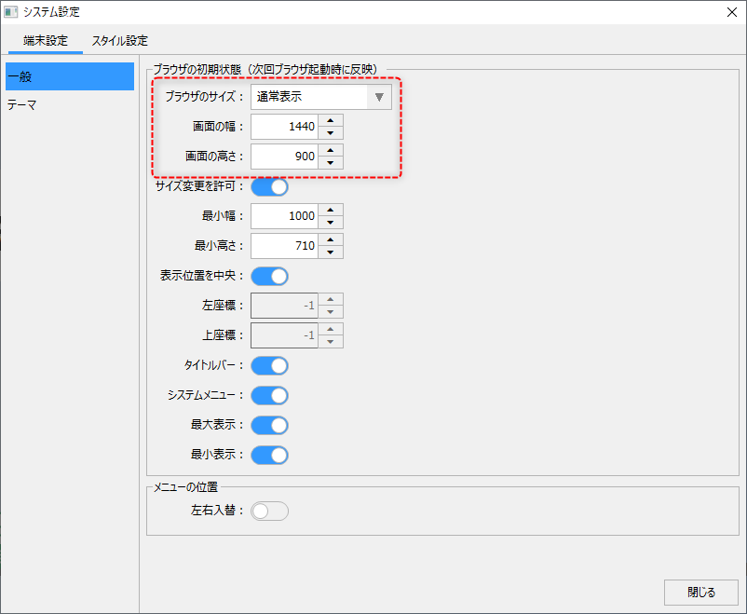Click the 画面の幅 input field
The height and width of the screenshot is (614, 747).
tap(284, 126)
